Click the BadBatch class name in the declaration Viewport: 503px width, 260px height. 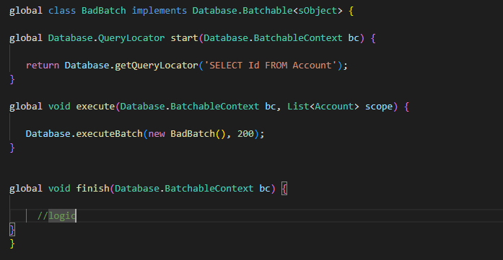(104, 11)
